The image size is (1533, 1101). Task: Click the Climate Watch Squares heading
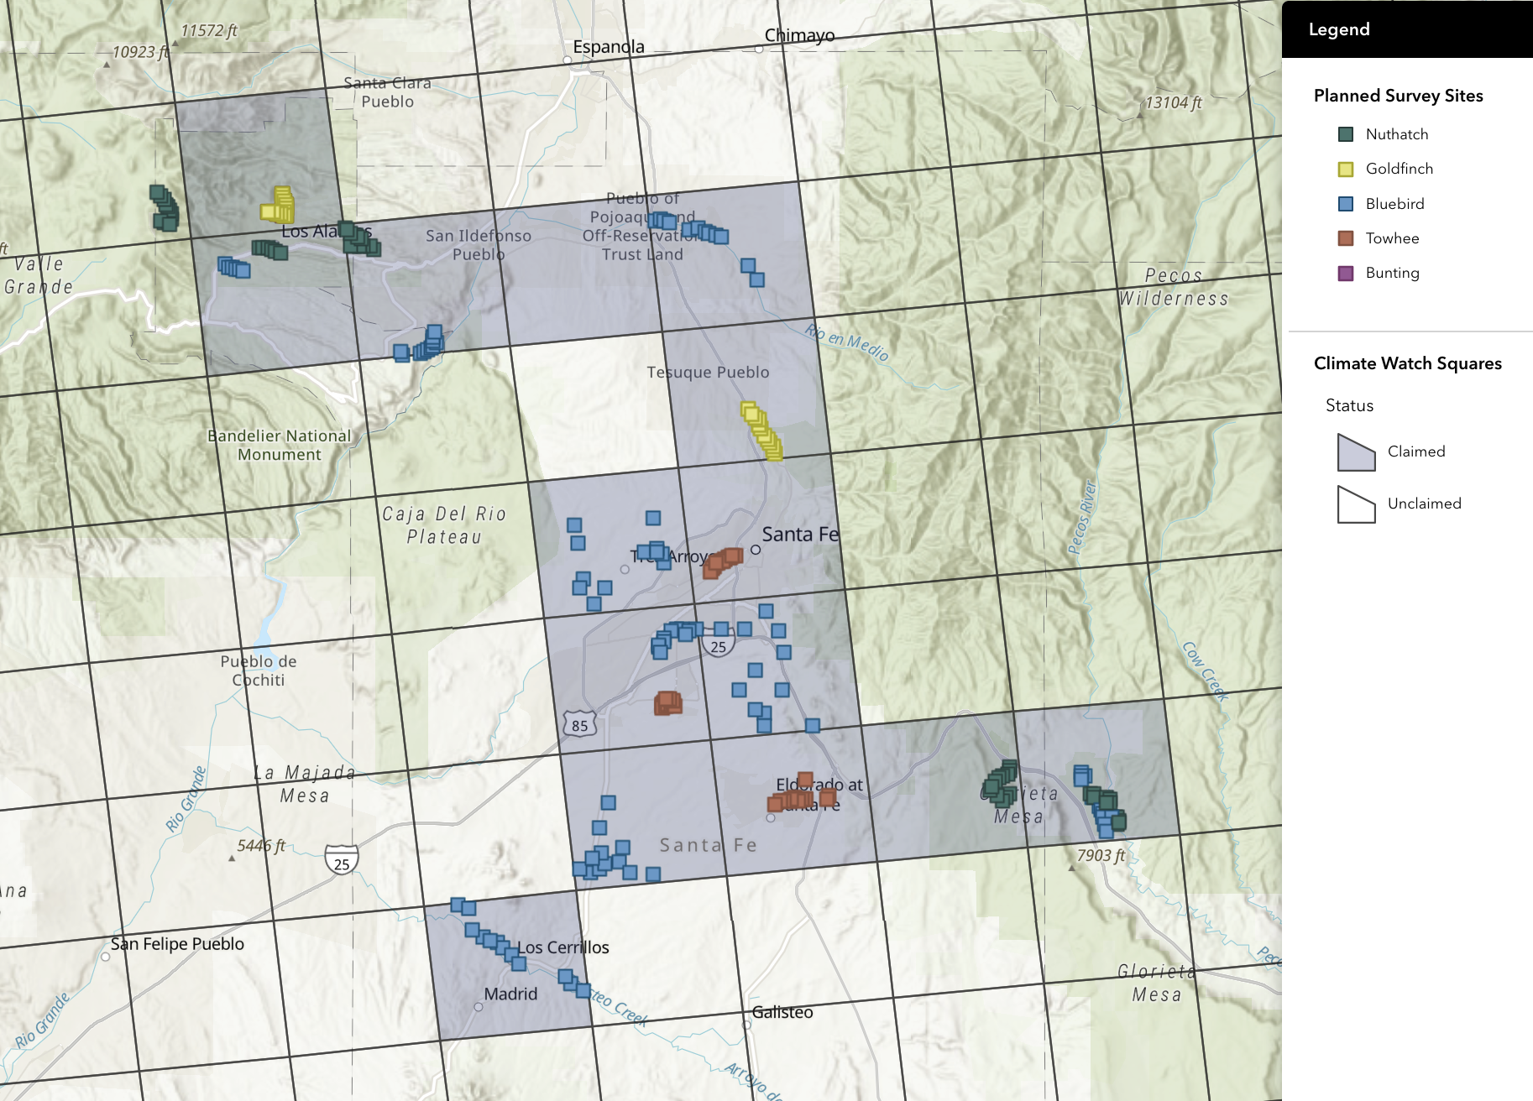[x=1407, y=363]
